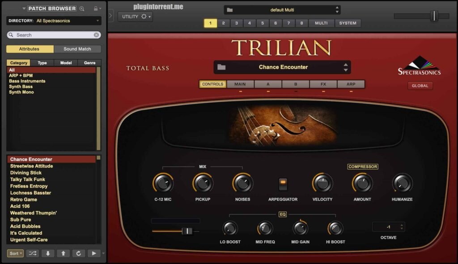This screenshot has height=264, width=458.
Task: Click the MID FREQ EQ knob
Action: [x=265, y=228]
